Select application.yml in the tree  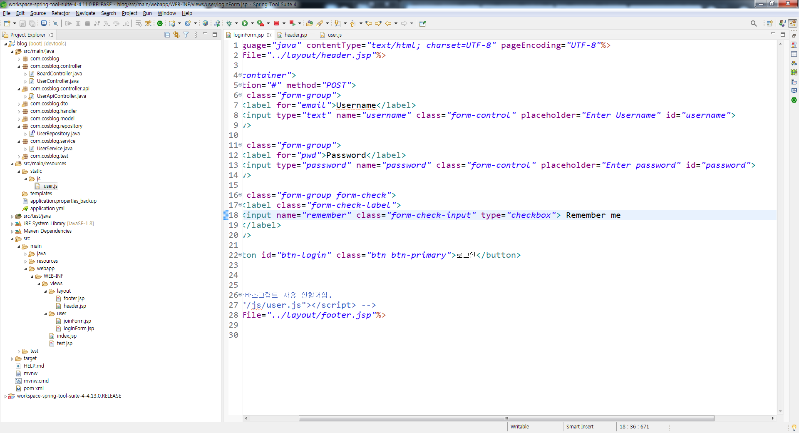pos(47,209)
